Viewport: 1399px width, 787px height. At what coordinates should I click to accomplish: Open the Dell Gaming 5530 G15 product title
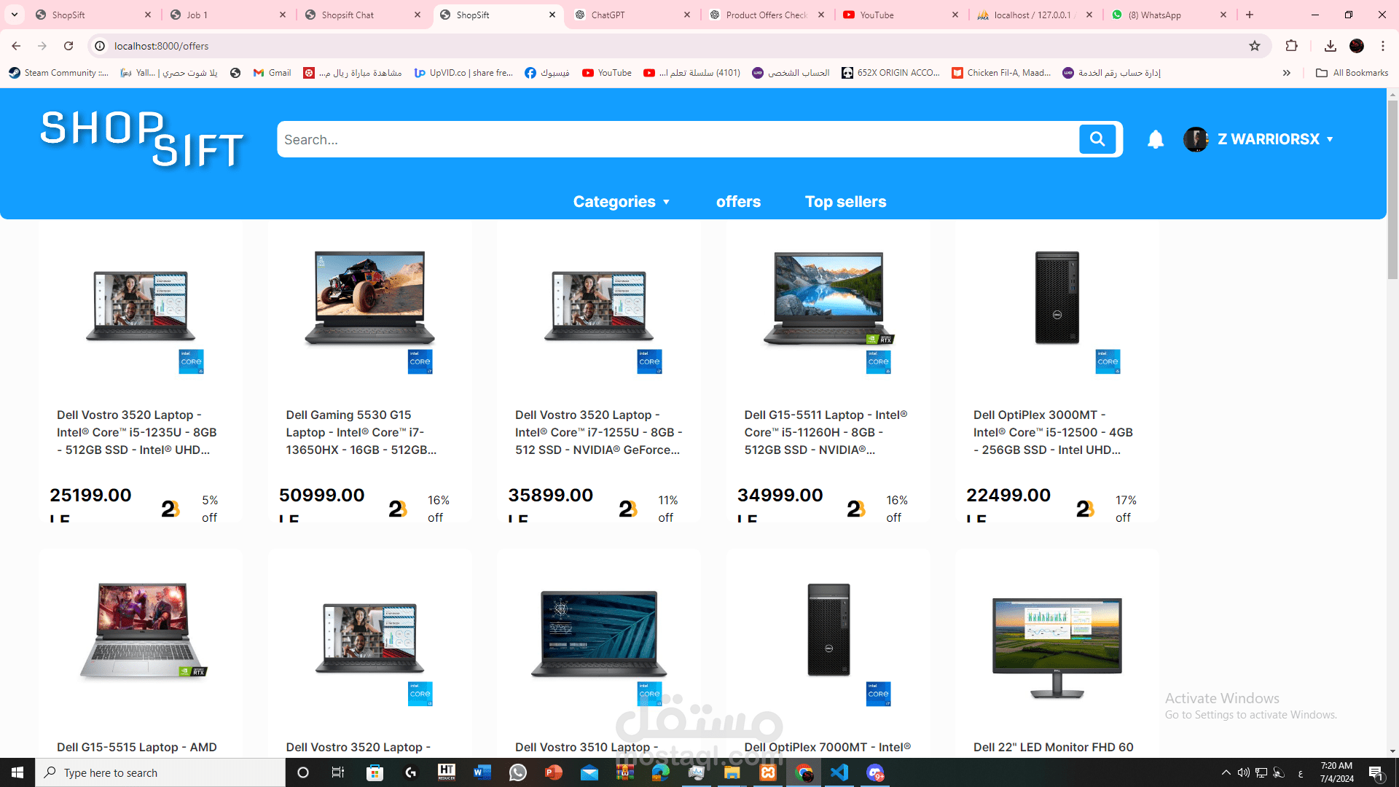tap(361, 432)
